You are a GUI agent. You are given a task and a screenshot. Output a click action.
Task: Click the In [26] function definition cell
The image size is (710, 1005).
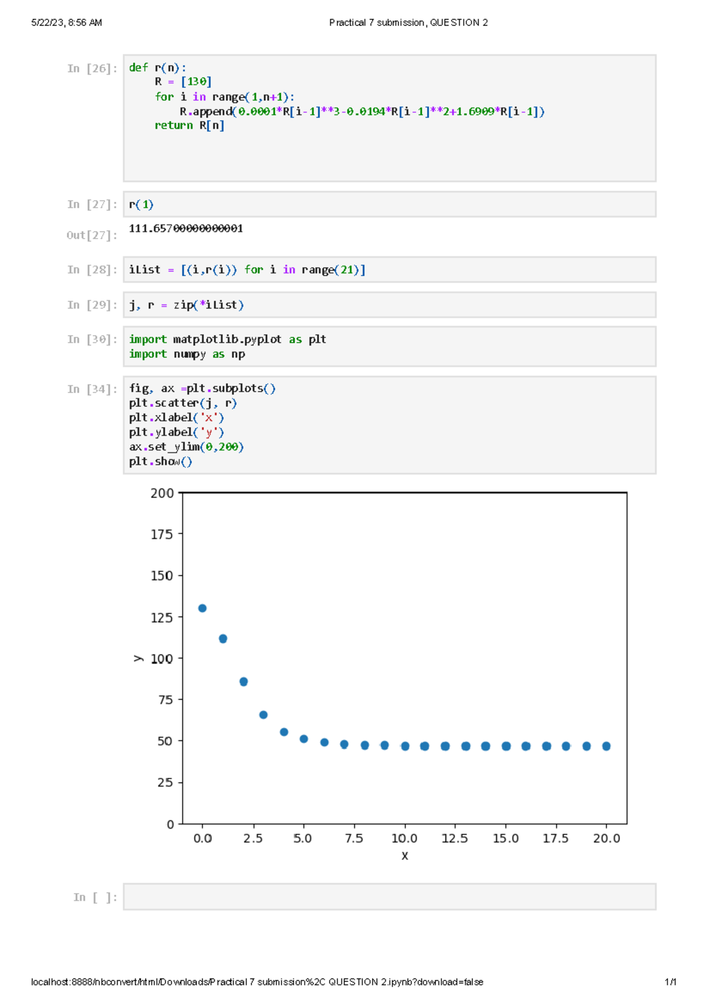389,118
